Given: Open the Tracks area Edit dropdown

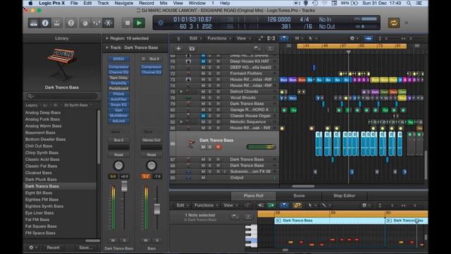Looking at the screenshot, I should (x=195, y=38).
